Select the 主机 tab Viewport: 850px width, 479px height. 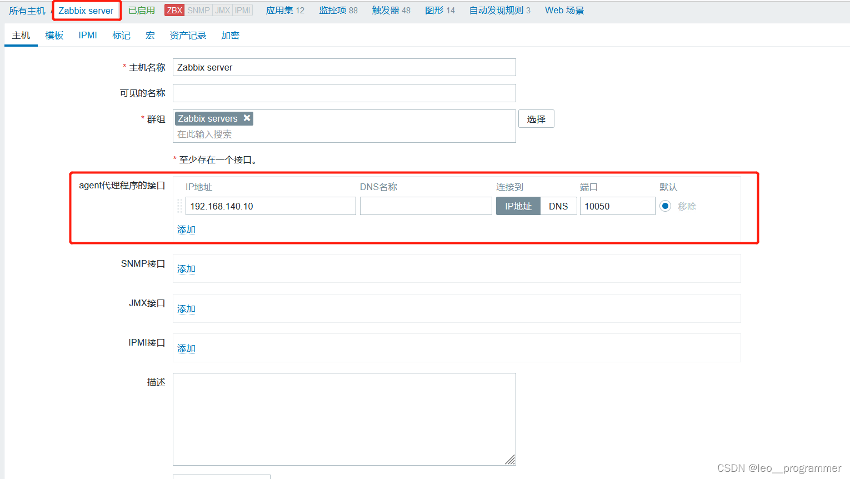tap(21, 36)
